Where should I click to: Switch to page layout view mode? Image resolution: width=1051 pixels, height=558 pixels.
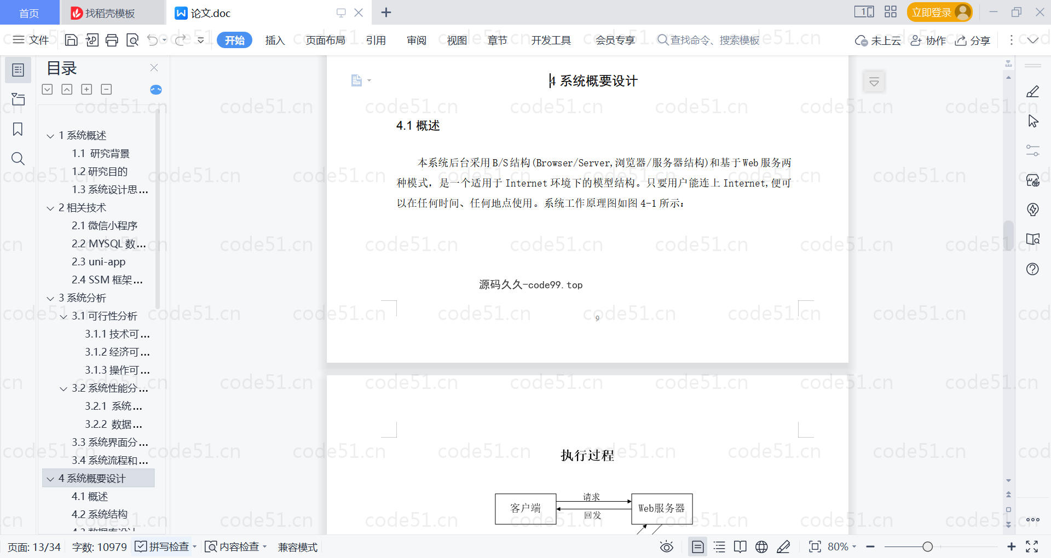(698, 547)
